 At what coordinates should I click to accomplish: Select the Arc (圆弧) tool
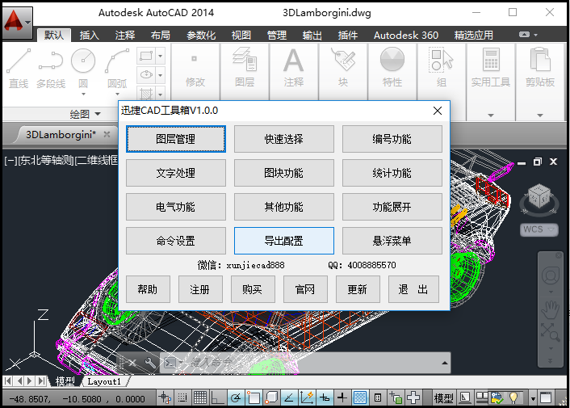point(117,69)
